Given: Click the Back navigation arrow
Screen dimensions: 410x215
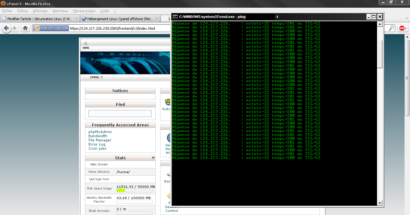Looking at the screenshot, I should click(6, 28).
